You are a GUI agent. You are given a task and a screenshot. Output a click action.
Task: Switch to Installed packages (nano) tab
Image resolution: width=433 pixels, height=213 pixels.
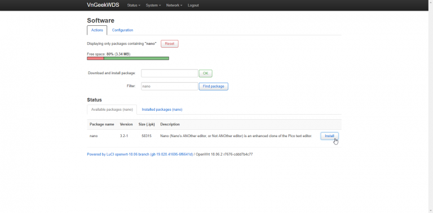click(x=162, y=110)
